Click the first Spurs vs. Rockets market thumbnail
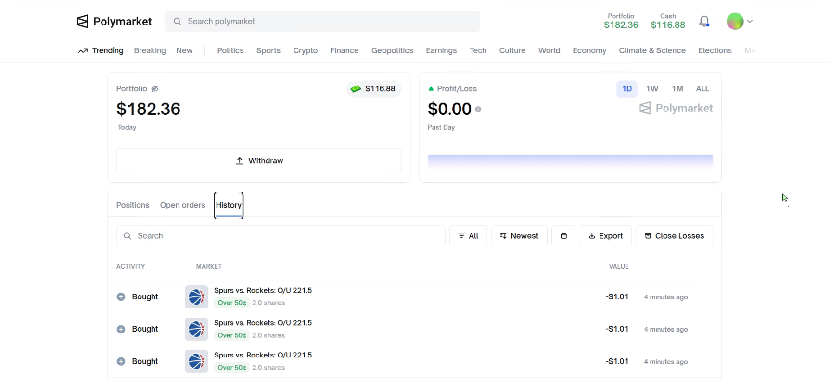Viewport: 830px width, 382px height. coord(196,297)
